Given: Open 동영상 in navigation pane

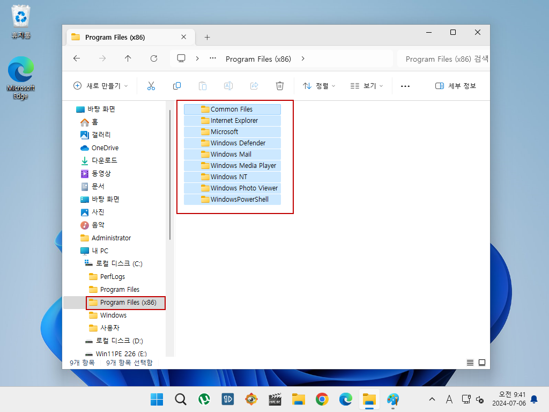Looking at the screenshot, I should point(95,173).
